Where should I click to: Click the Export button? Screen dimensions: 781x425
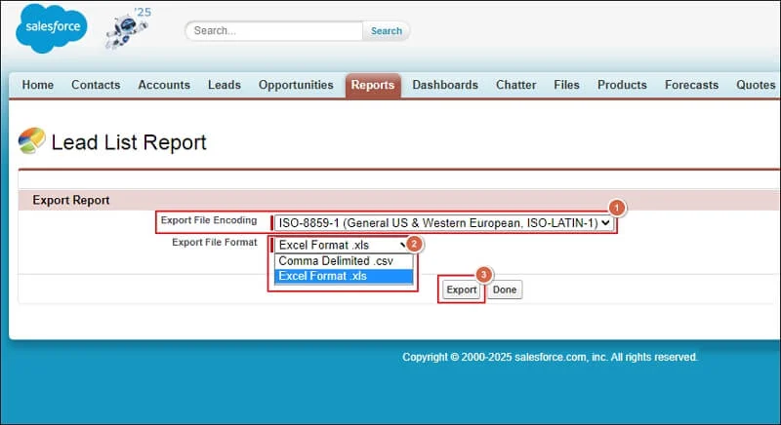[461, 290]
